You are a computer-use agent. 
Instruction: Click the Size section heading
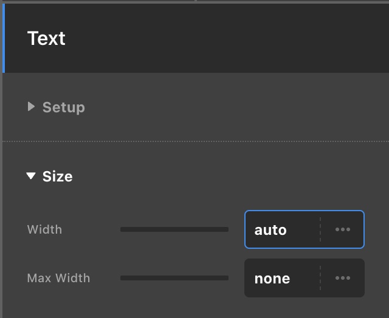[x=57, y=177]
